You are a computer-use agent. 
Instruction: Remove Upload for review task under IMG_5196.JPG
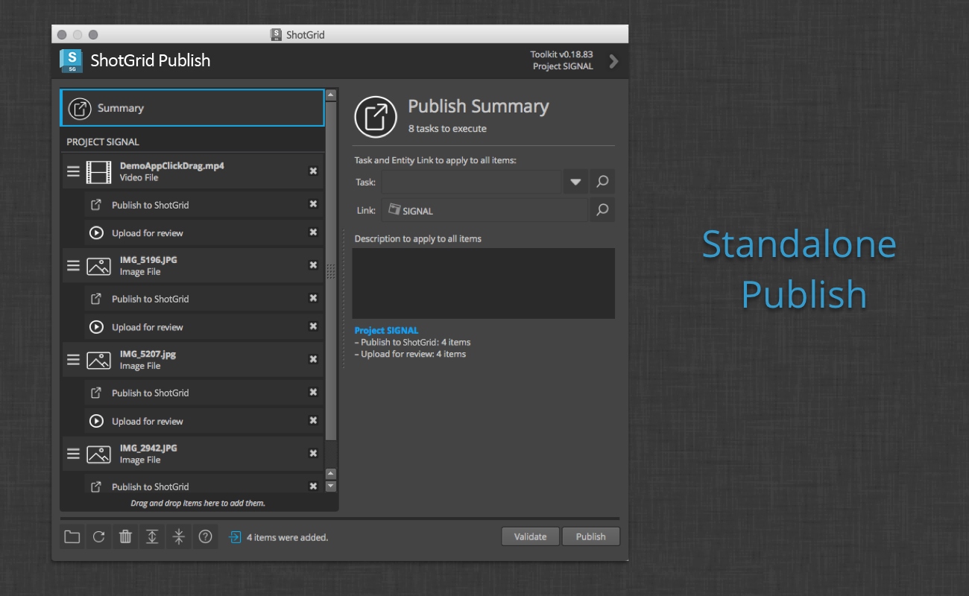click(313, 326)
